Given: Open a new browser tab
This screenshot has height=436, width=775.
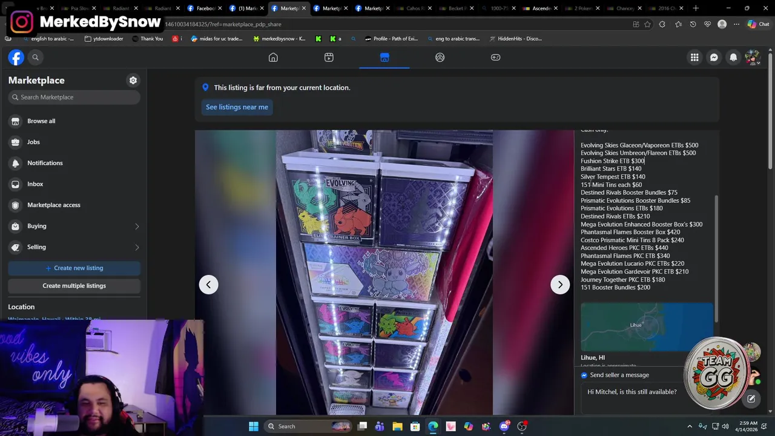Looking at the screenshot, I should (696, 8).
